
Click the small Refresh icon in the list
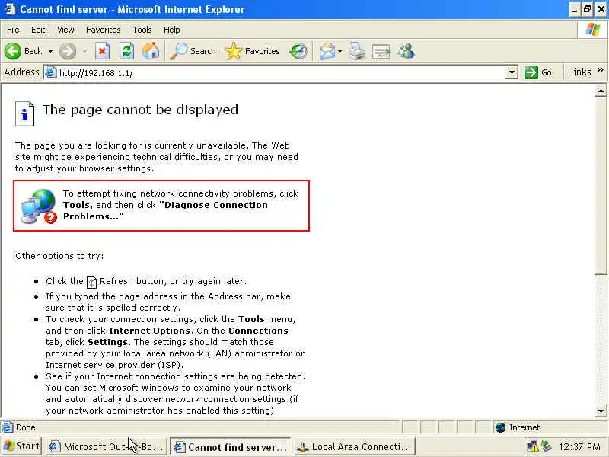(91, 282)
